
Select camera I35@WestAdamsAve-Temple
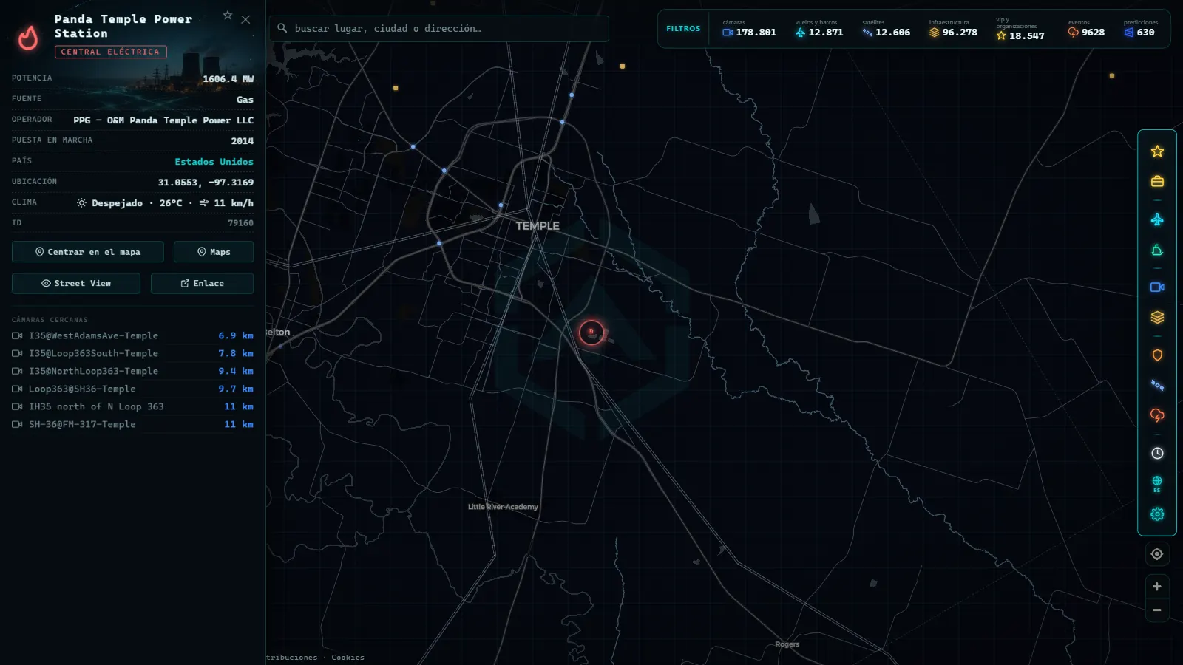point(132,335)
